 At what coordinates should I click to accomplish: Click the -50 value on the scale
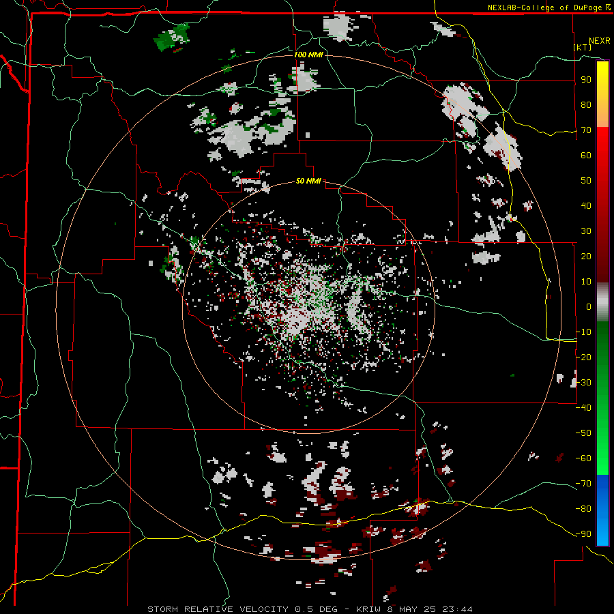(x=583, y=433)
